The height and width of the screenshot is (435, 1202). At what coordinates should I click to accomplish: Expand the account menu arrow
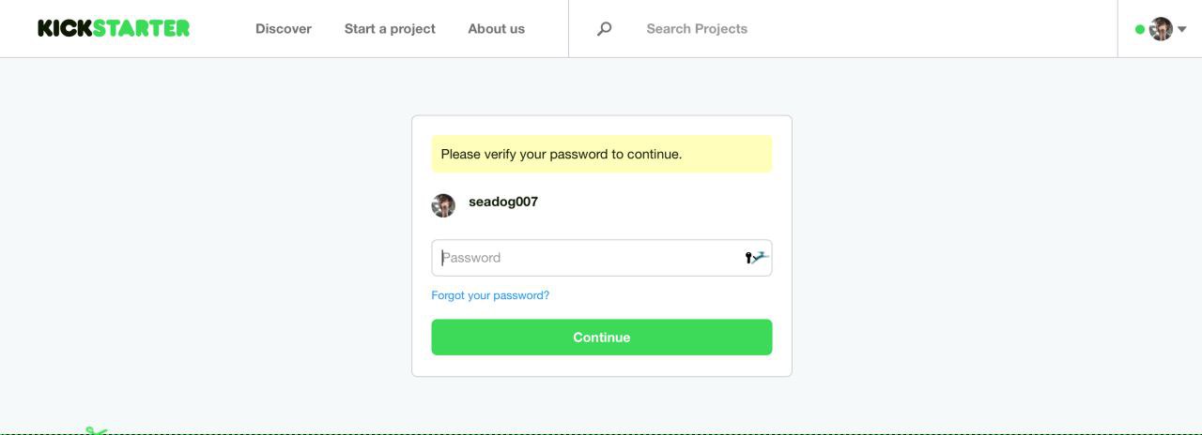tap(1182, 29)
